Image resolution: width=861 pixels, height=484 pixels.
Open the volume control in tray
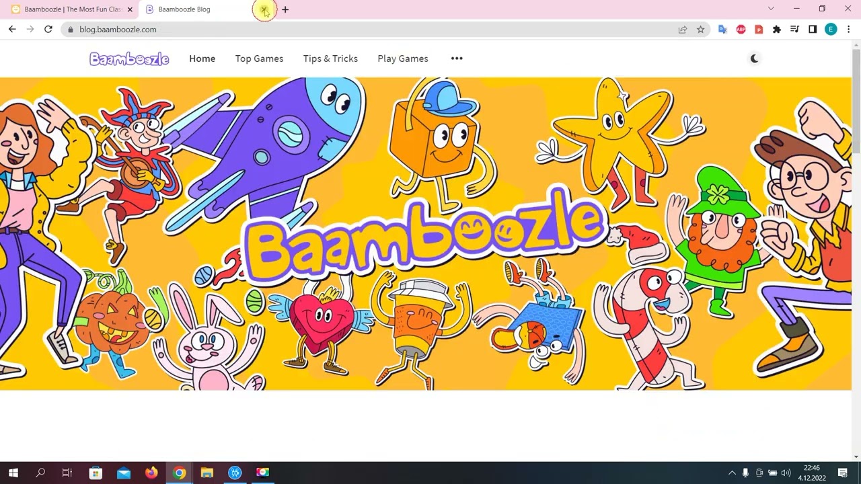click(x=786, y=473)
